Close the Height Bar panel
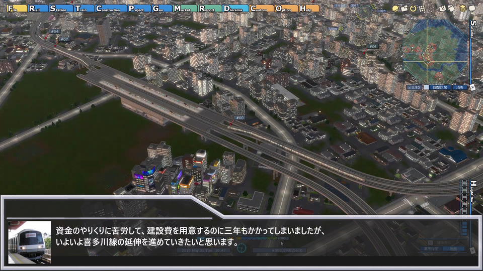The height and width of the screenshot is (271, 483). click(x=473, y=251)
